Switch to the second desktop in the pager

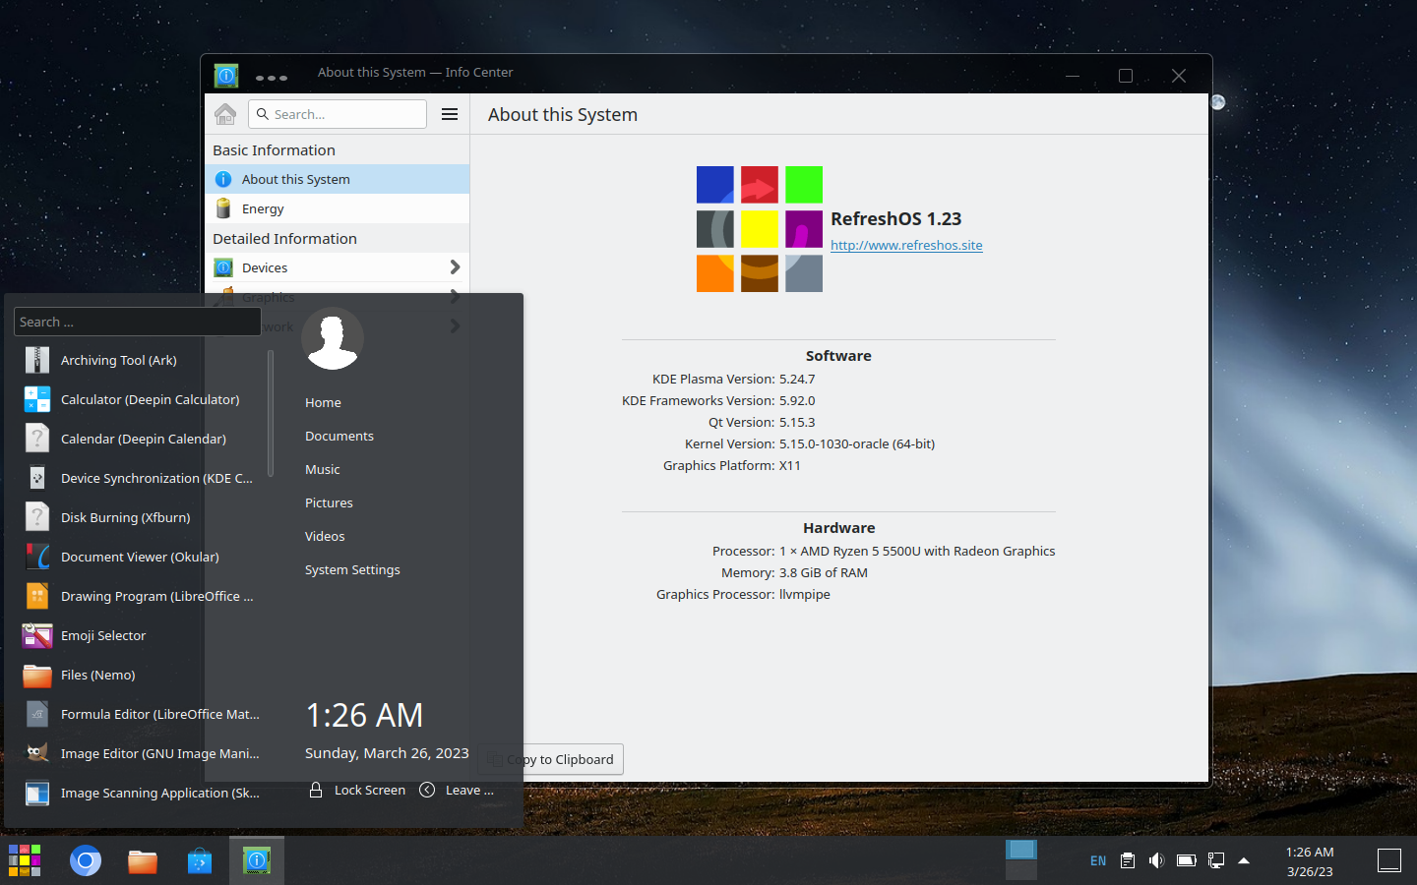click(1021, 870)
